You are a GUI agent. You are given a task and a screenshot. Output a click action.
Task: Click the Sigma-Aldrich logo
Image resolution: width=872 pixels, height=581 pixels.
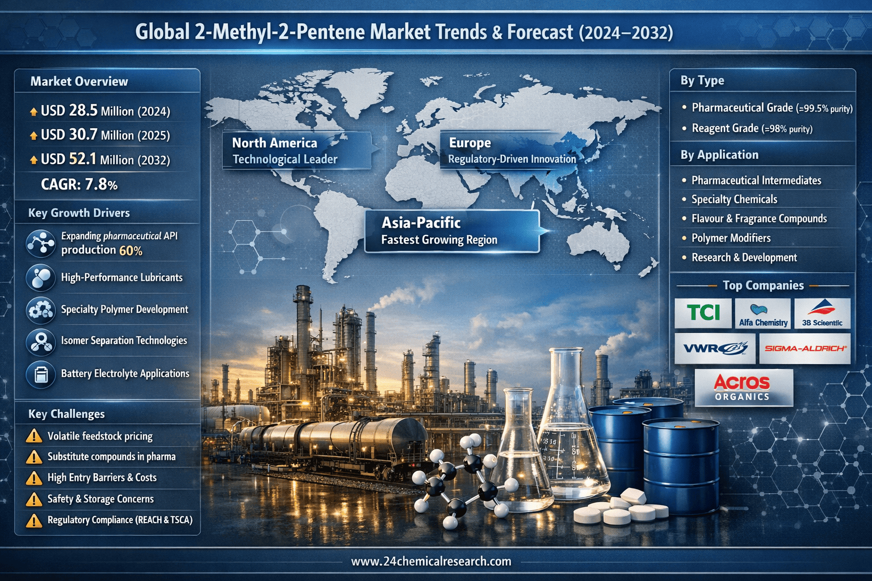click(805, 348)
